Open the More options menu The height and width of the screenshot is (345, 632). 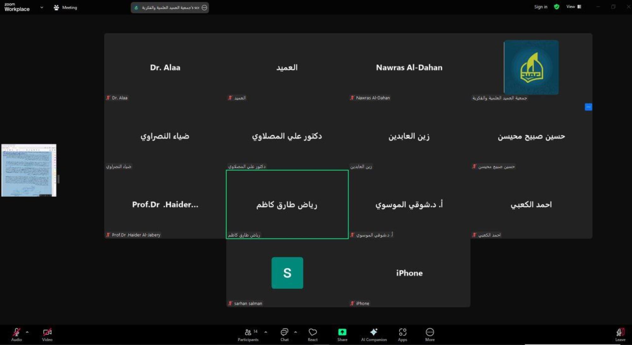point(430,335)
